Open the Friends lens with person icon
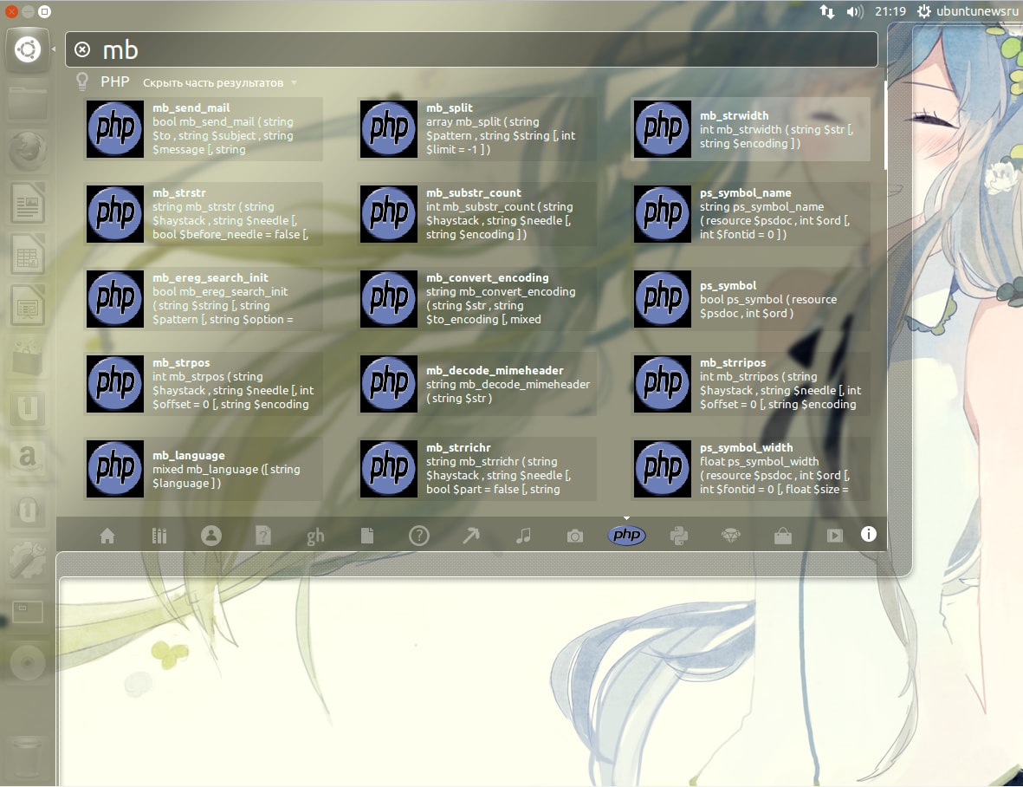Viewport: 1023px width, 787px height. pyautogui.click(x=211, y=536)
